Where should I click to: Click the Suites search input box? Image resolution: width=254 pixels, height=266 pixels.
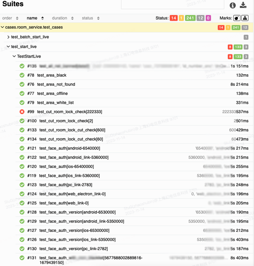point(173,4)
